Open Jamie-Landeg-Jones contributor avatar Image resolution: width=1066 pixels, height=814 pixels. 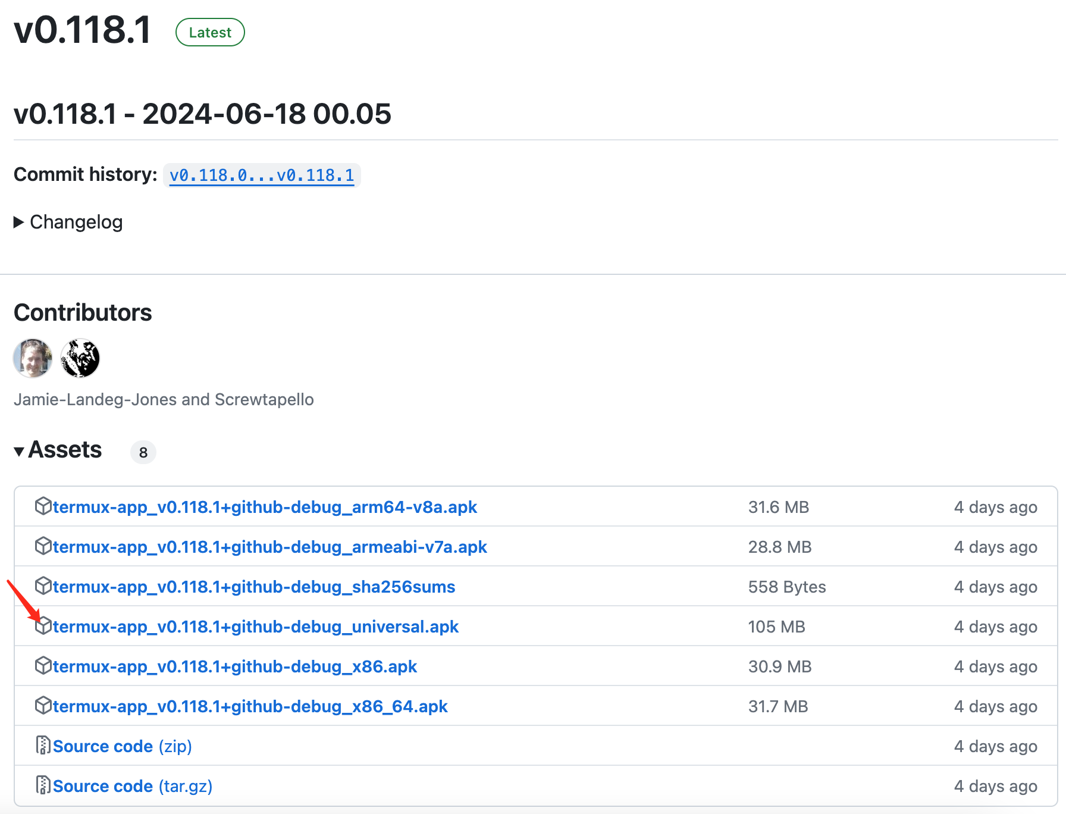(33, 358)
